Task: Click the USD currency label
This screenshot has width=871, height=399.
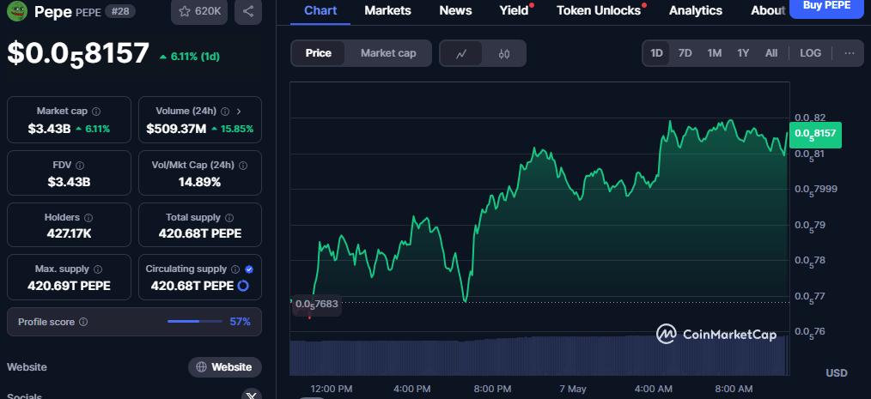Action: click(x=837, y=373)
